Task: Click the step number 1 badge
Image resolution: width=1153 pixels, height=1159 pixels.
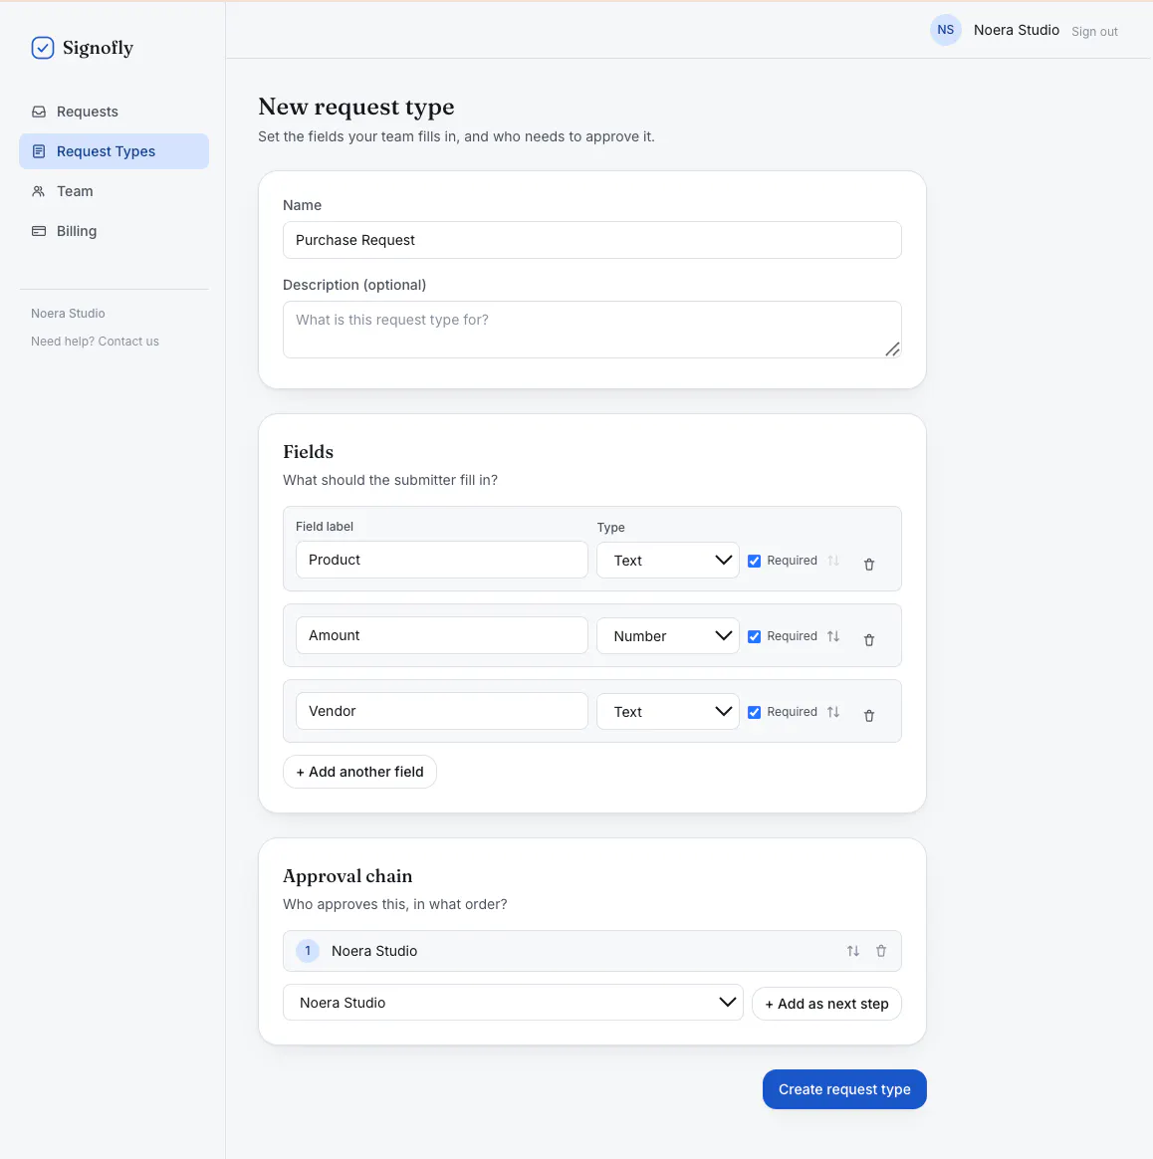Action: click(308, 951)
